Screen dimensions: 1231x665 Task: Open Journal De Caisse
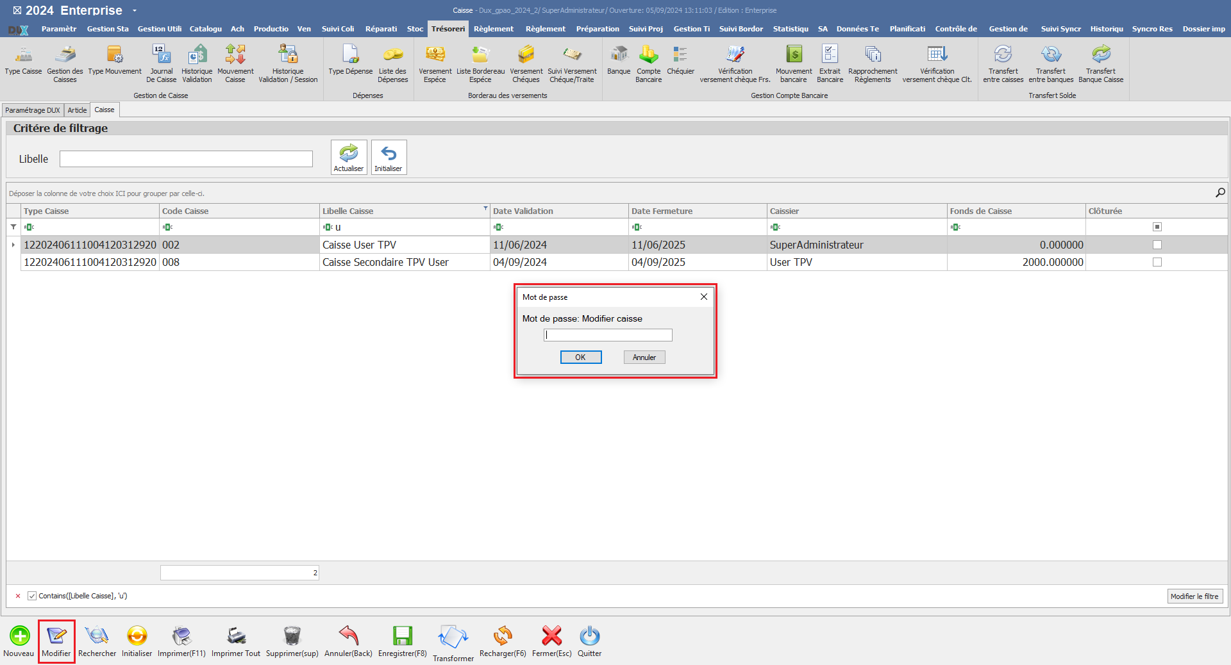point(161,63)
